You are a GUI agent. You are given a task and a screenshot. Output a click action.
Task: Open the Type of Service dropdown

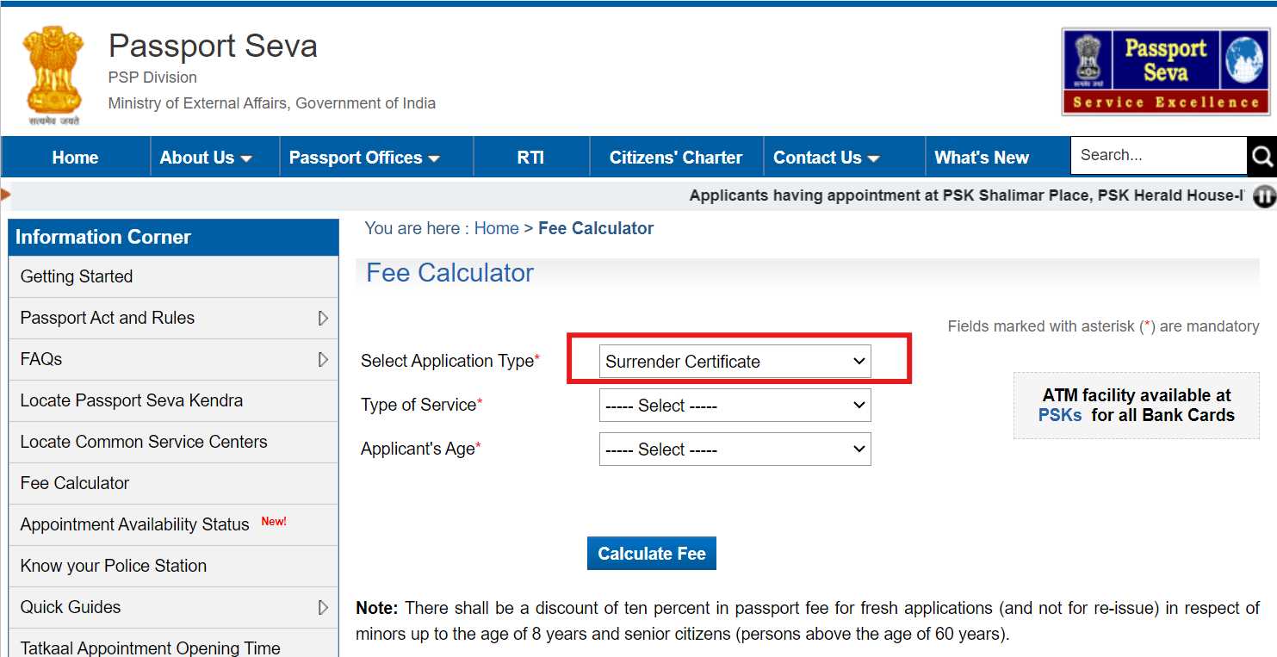[735, 406]
